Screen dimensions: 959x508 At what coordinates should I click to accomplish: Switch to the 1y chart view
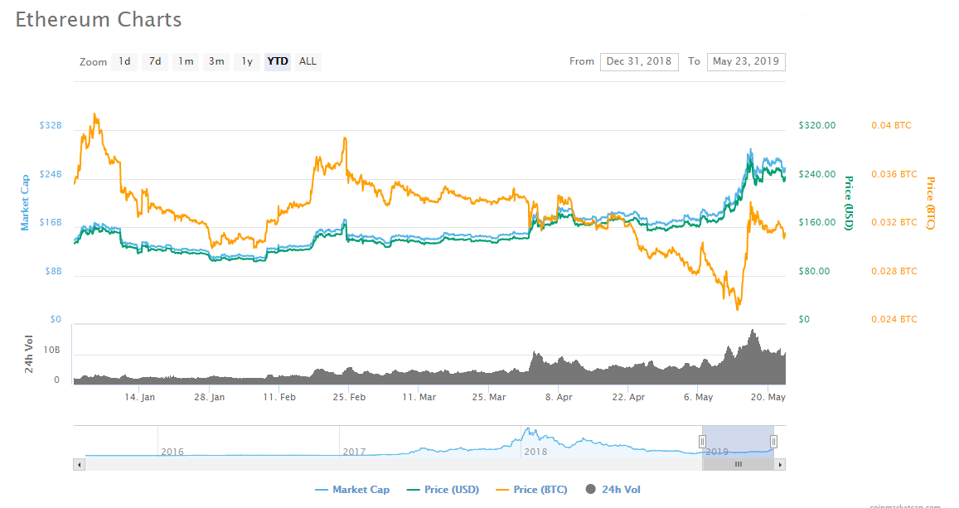(x=246, y=61)
